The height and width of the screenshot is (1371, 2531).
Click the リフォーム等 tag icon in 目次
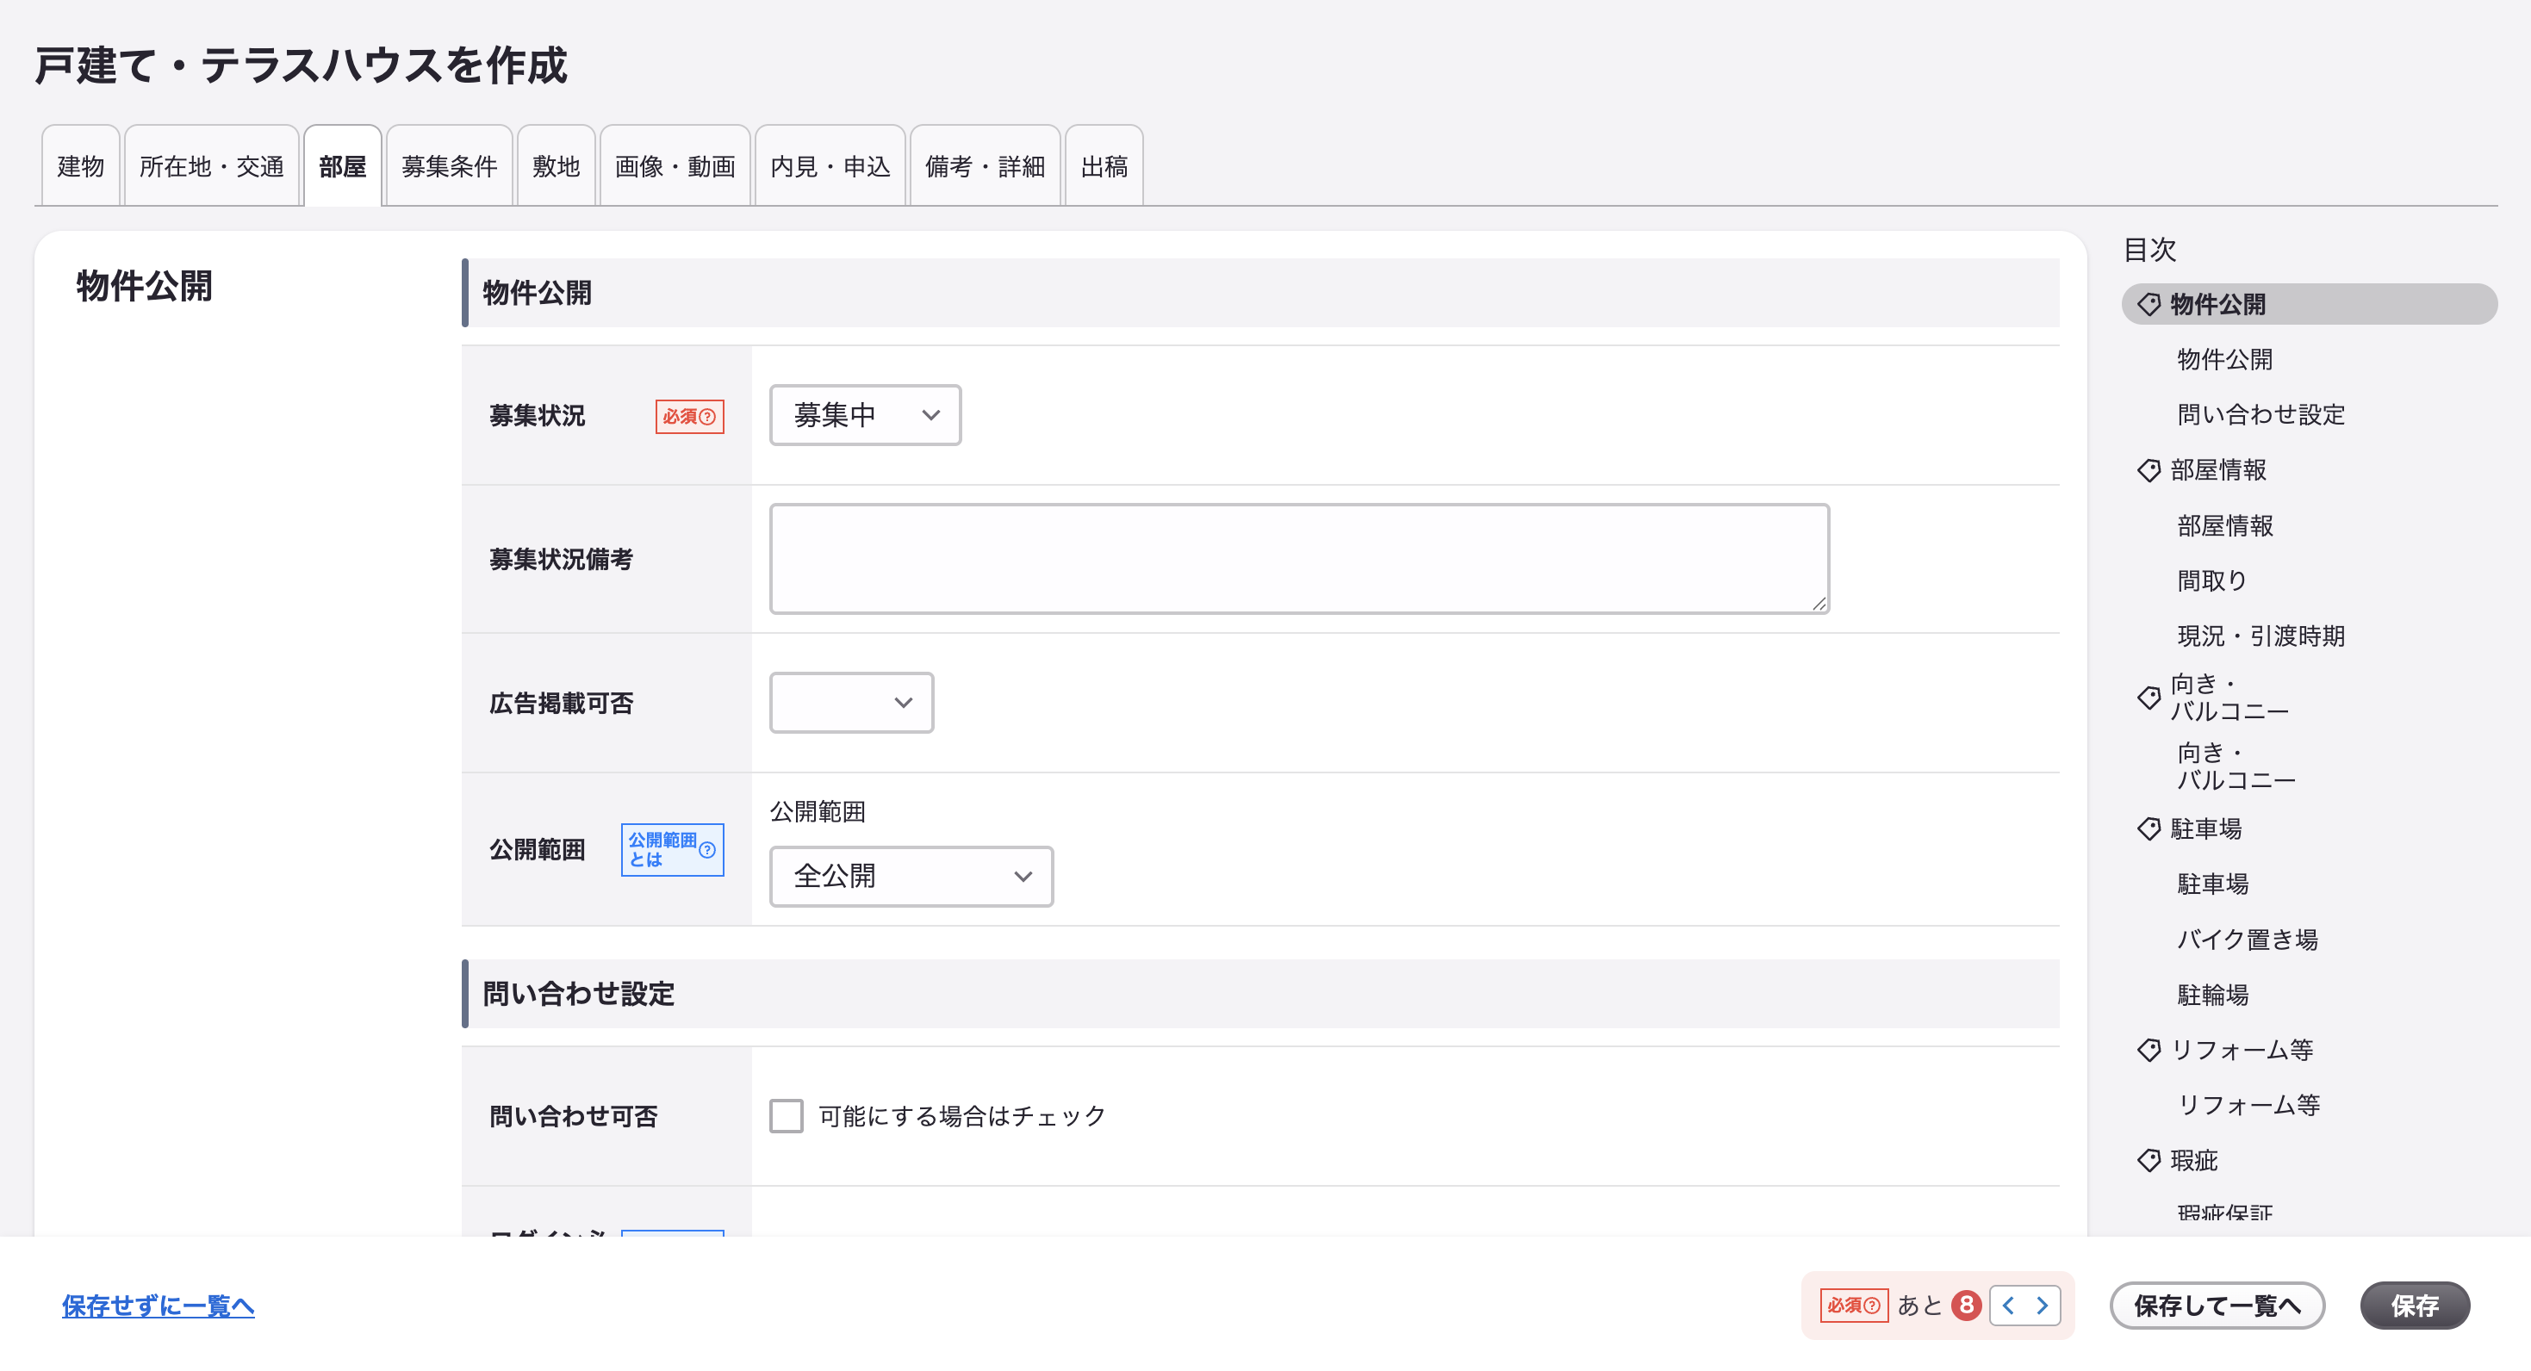click(x=2148, y=1050)
